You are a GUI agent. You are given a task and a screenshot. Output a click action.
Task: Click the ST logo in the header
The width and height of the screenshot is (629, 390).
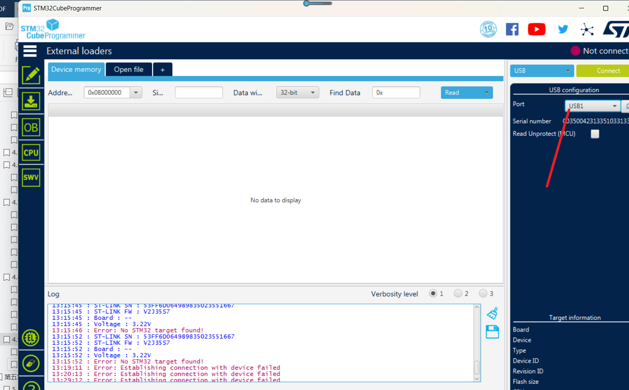616,29
